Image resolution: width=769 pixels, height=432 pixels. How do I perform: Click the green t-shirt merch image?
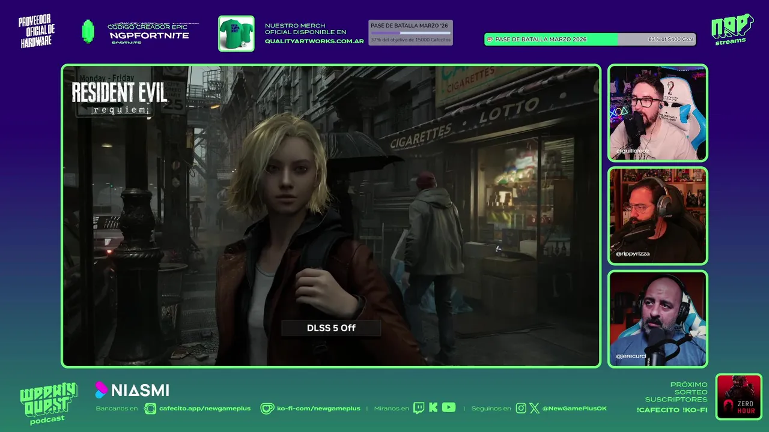click(236, 34)
